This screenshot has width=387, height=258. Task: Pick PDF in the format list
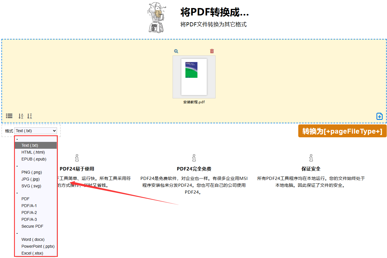(x=36, y=199)
